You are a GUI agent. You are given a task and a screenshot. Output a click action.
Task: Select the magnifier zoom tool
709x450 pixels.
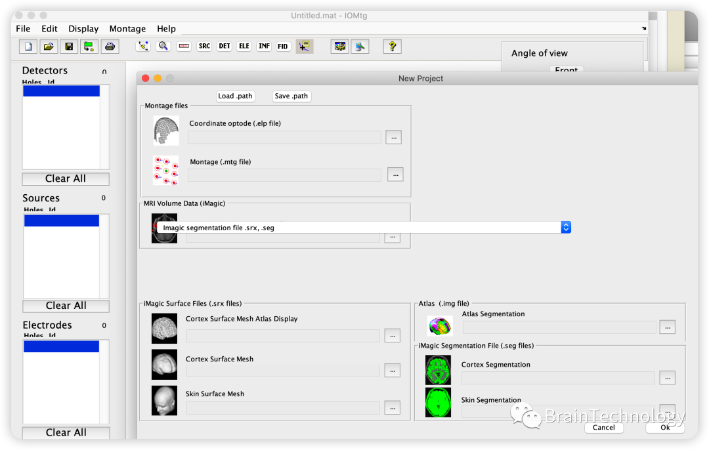point(163,46)
